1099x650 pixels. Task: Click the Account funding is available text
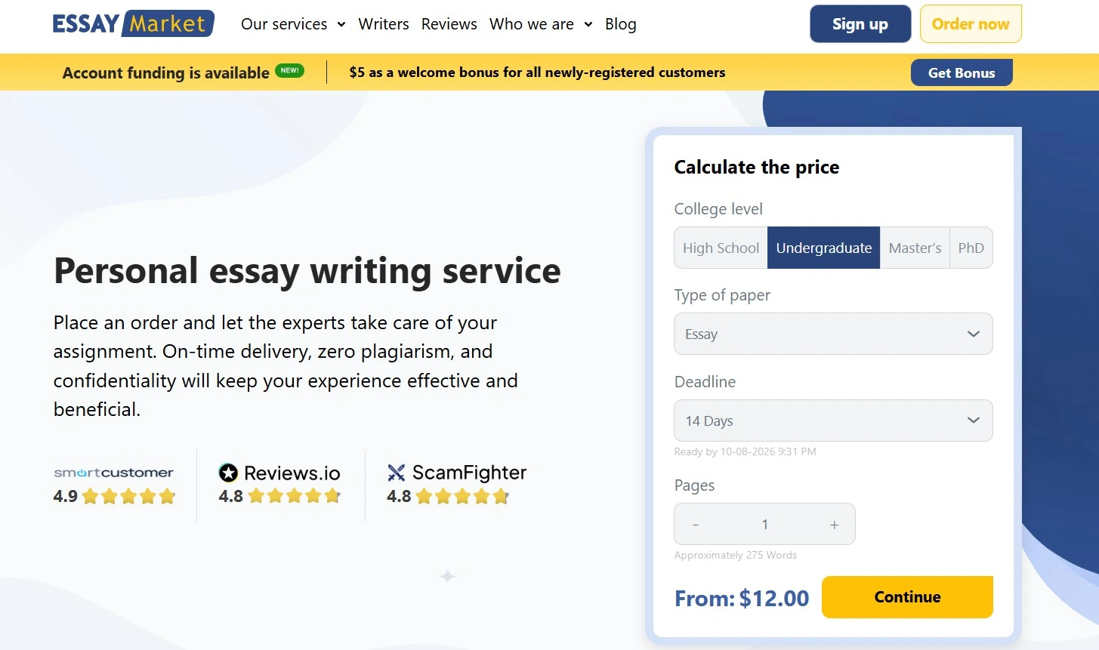click(166, 72)
